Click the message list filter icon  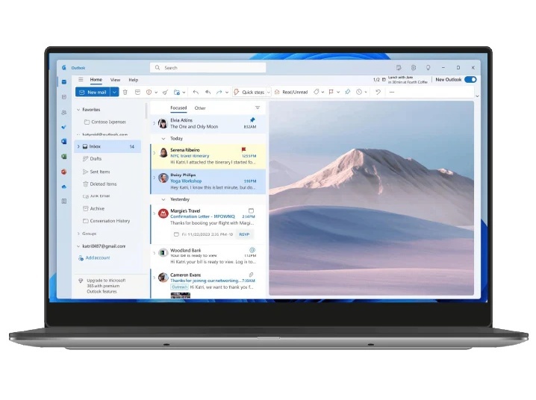258,108
